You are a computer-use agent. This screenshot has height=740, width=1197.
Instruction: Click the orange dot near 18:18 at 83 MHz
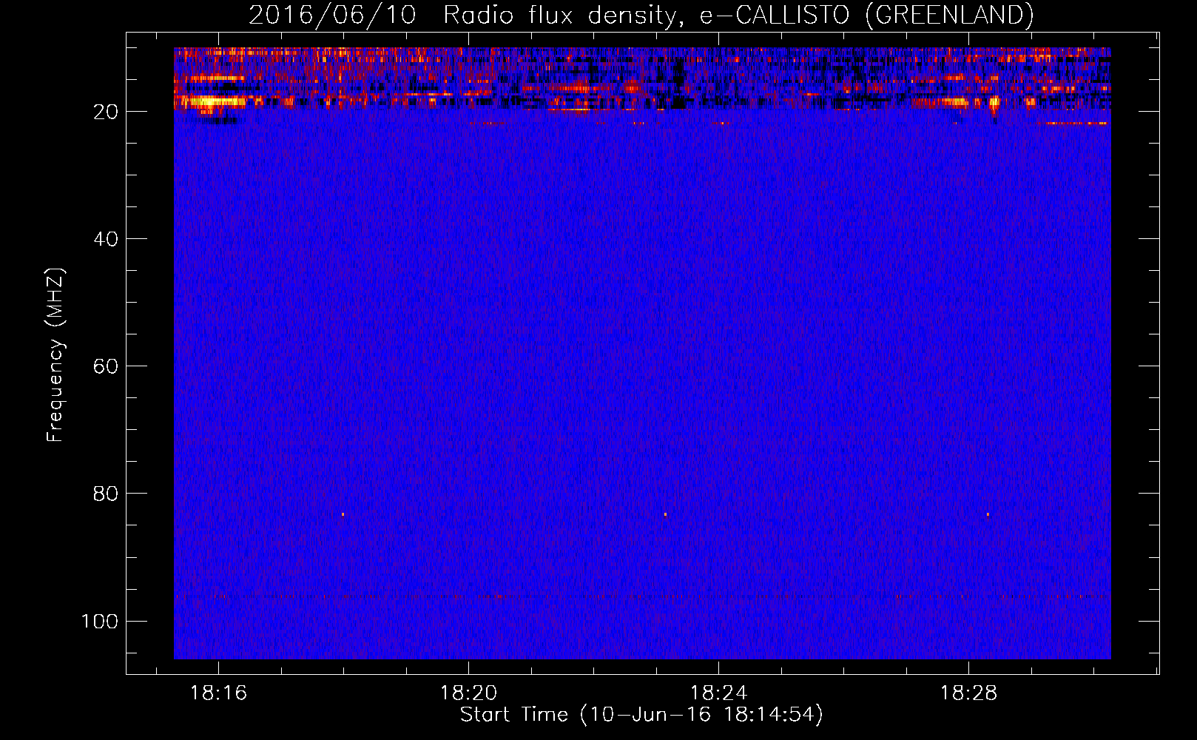coord(343,514)
